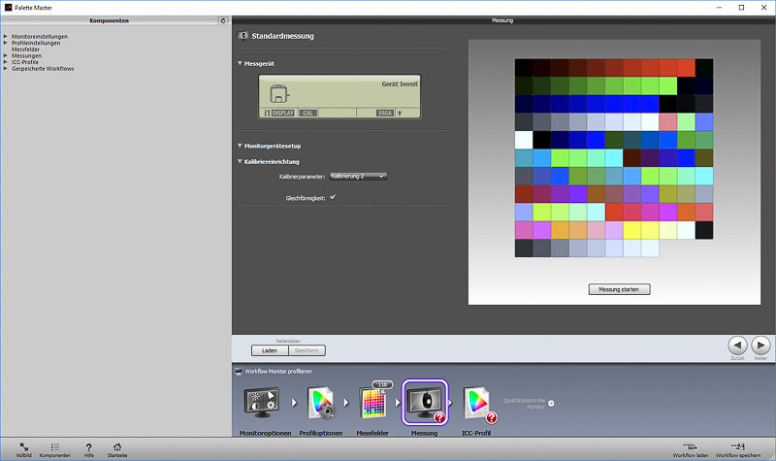The height and width of the screenshot is (461, 776).
Task: Click the Weiter next arrow button
Action: [761, 345]
